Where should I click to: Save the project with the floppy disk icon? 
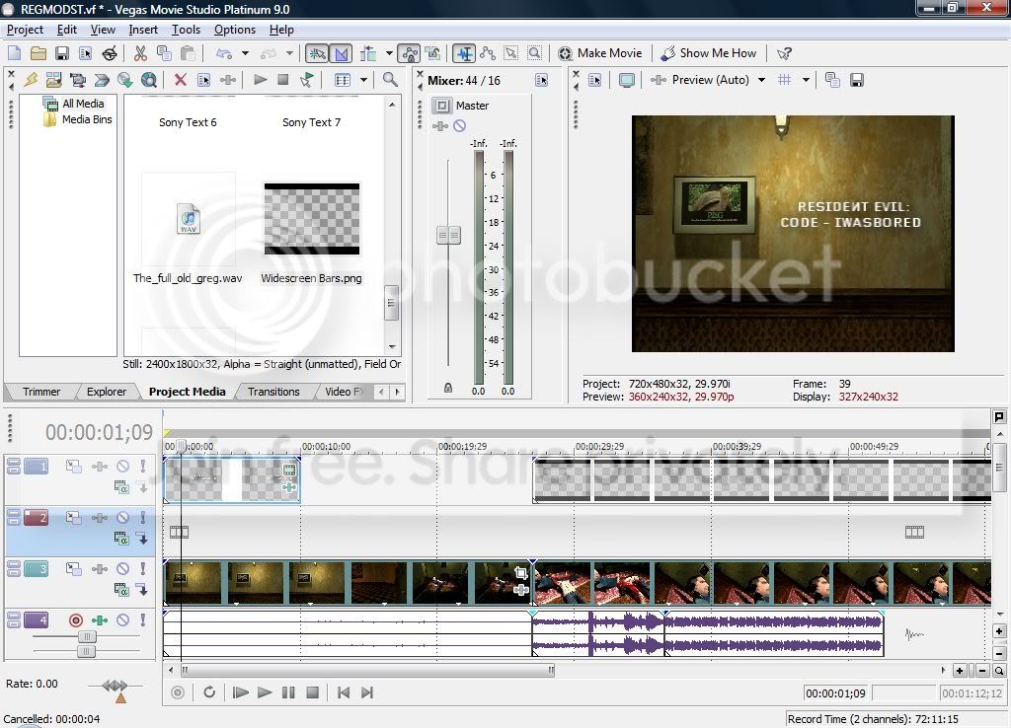click(62, 53)
